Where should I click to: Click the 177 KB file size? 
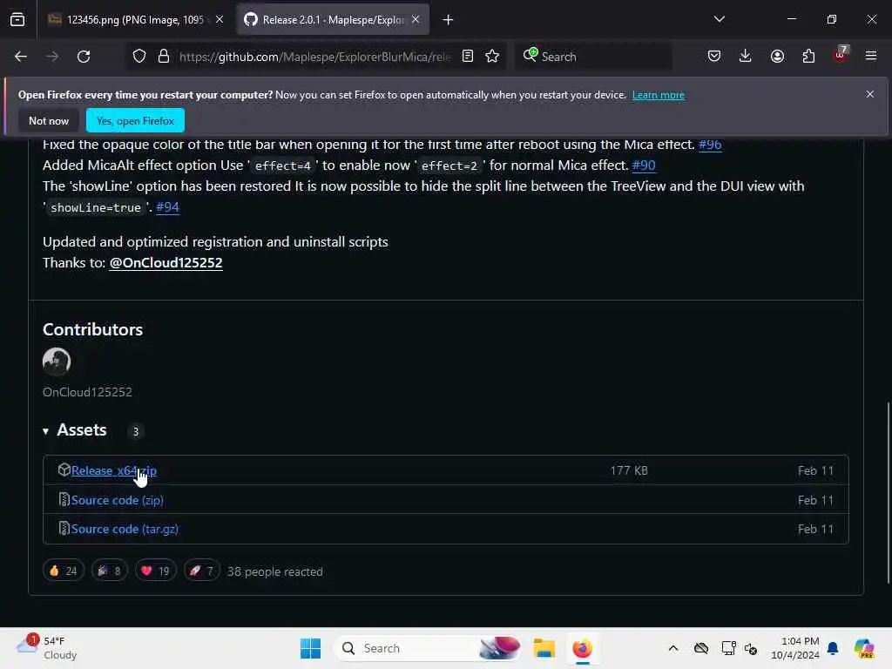629,471
